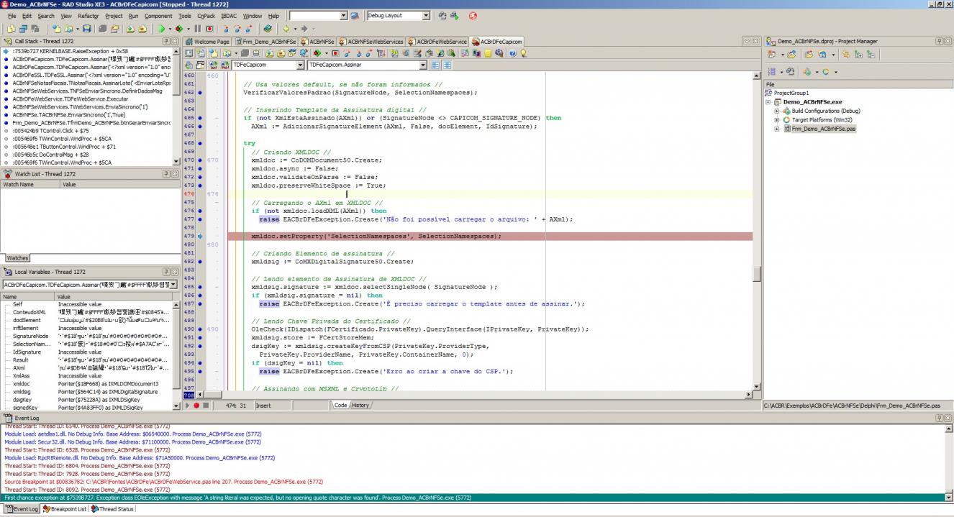
Task: Open the History tab below editor
Action: (360, 406)
